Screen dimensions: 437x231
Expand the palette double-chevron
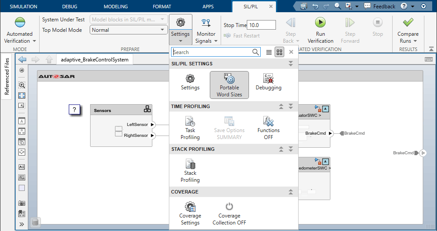pyautogui.click(x=22, y=224)
